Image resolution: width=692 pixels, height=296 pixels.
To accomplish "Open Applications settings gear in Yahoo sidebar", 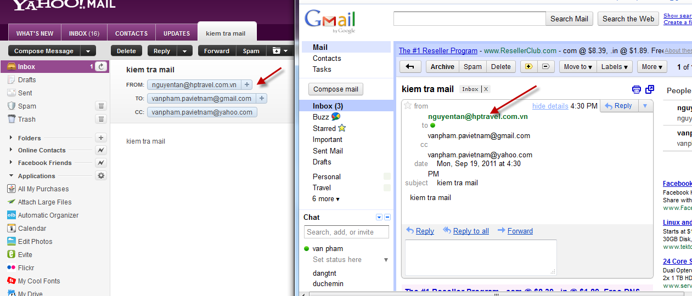I will (101, 175).
